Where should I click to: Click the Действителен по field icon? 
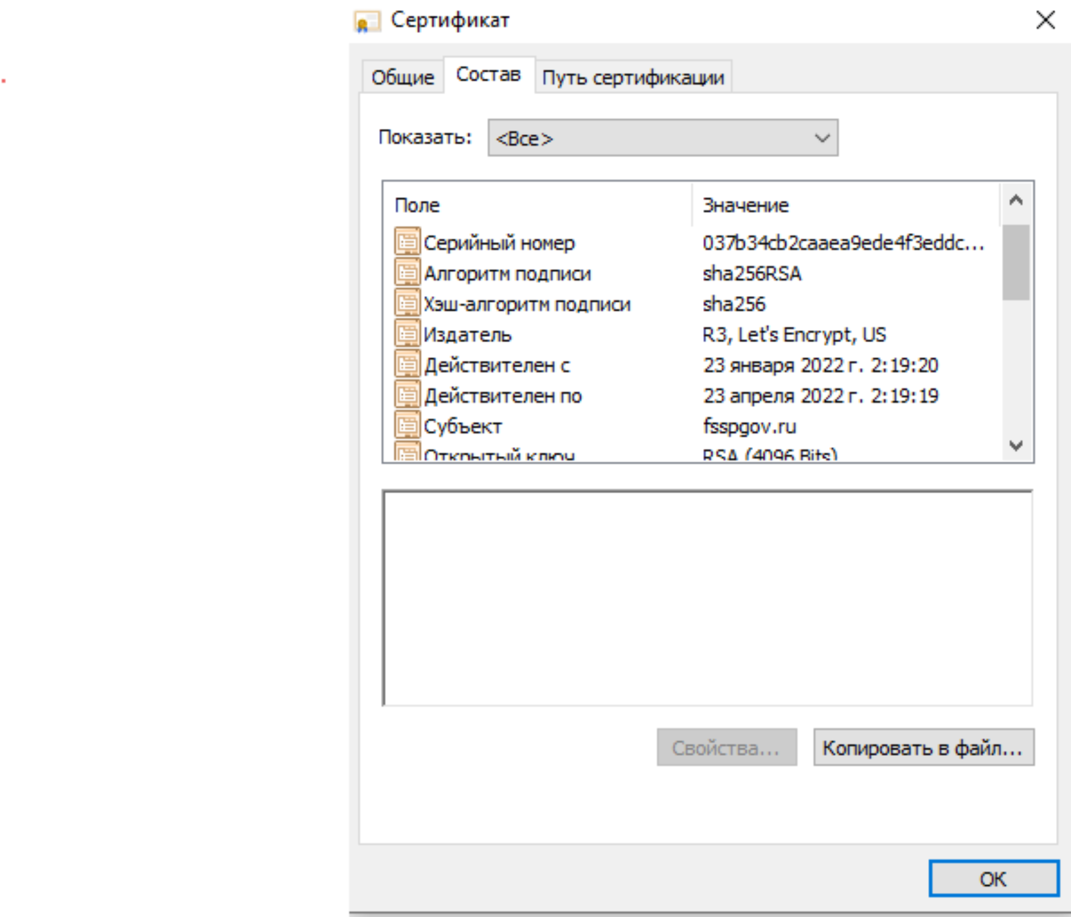coord(407,395)
